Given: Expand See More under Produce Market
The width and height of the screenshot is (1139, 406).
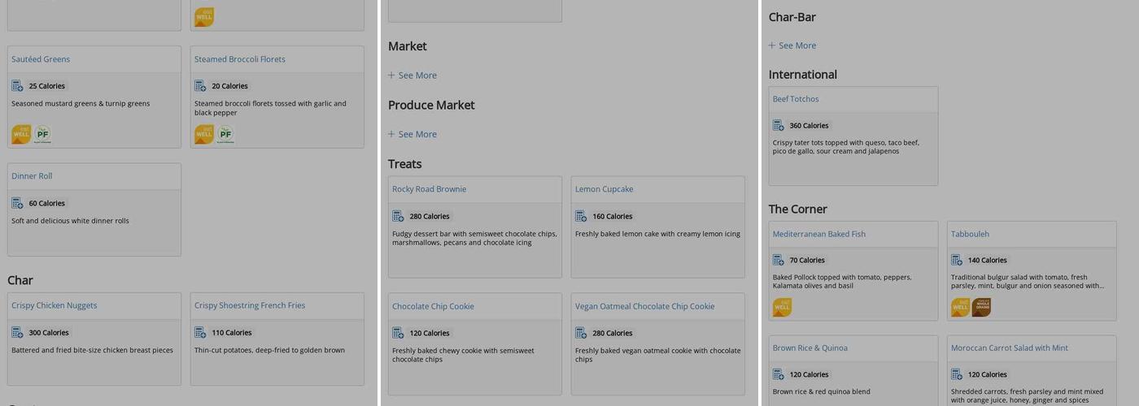Looking at the screenshot, I should point(412,134).
